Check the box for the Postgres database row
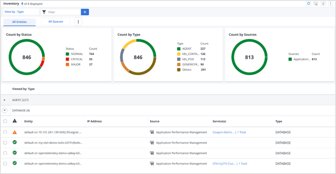This screenshot has height=174, width=336. [5, 132]
